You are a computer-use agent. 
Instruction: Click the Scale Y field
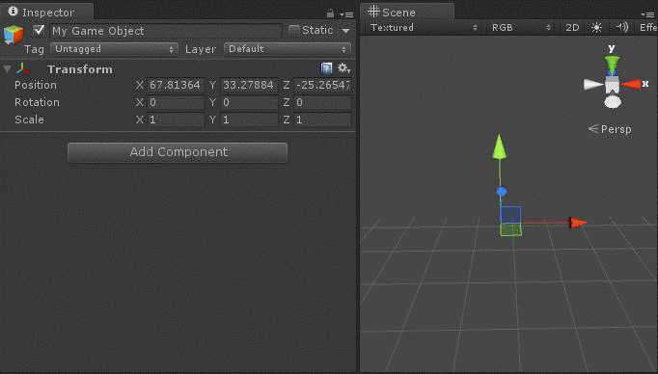[x=249, y=120]
